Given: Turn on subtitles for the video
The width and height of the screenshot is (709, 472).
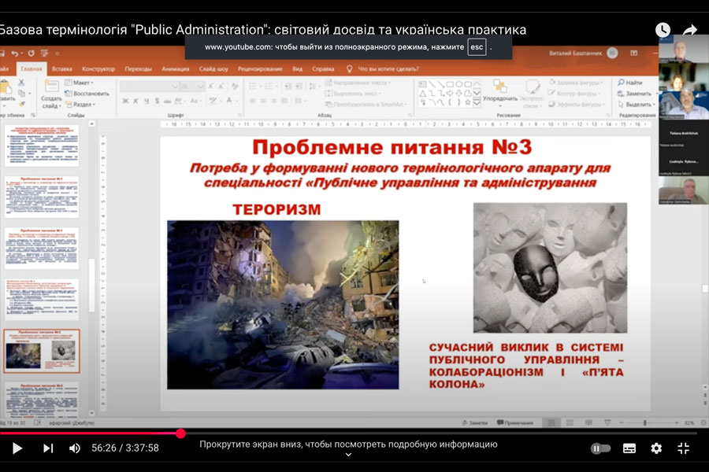Looking at the screenshot, I should (629, 448).
